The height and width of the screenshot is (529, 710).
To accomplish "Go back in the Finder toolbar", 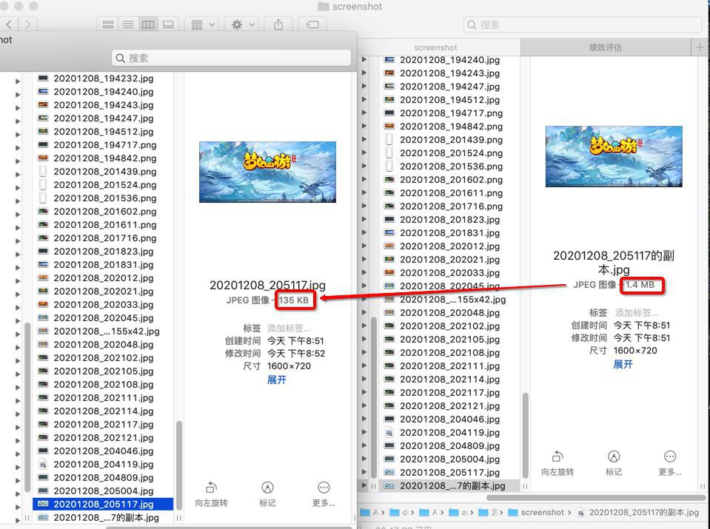I will (9, 24).
